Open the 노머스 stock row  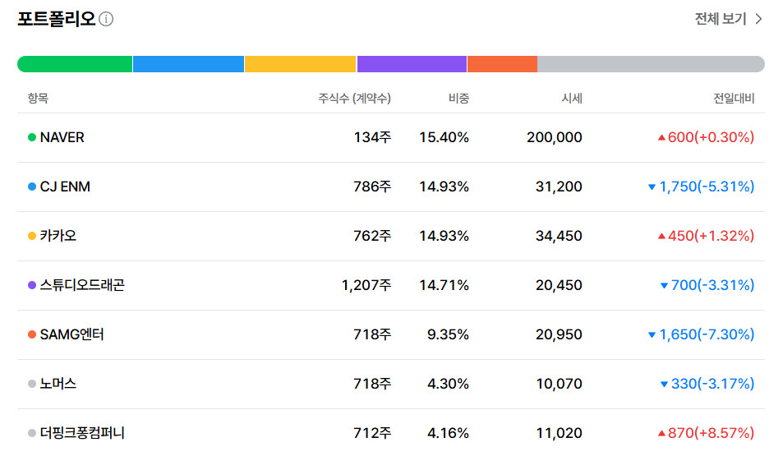click(x=391, y=384)
